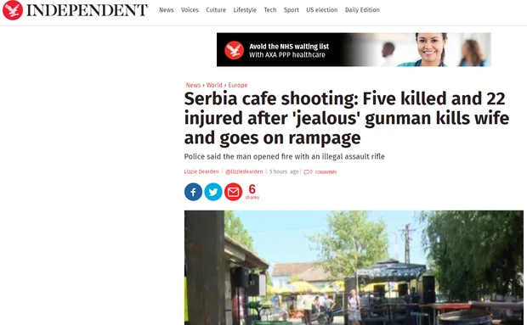Open the Voices section
527x325 pixels.
click(190, 10)
